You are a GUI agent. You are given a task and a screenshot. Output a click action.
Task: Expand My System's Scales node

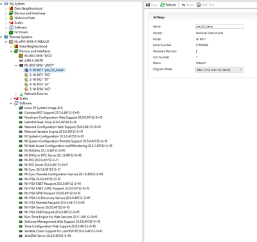(x=6, y=22)
